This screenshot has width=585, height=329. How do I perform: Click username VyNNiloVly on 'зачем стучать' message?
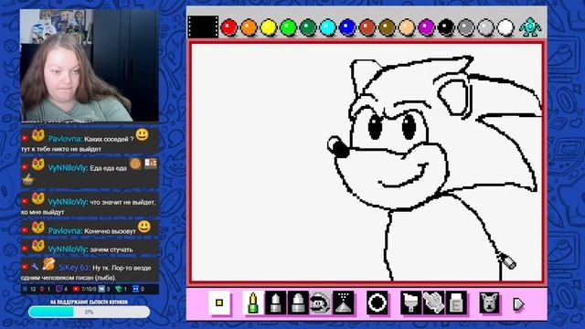click(68, 249)
